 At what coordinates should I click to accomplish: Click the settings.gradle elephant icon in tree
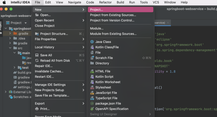pyautogui.click(x=15, y=87)
